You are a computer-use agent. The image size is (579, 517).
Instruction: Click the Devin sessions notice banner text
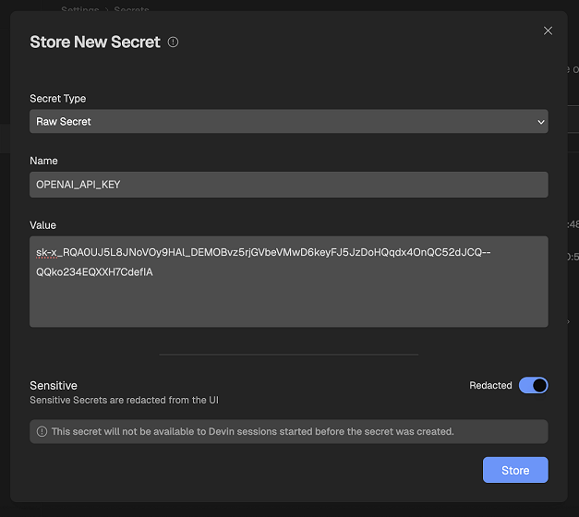click(x=253, y=431)
